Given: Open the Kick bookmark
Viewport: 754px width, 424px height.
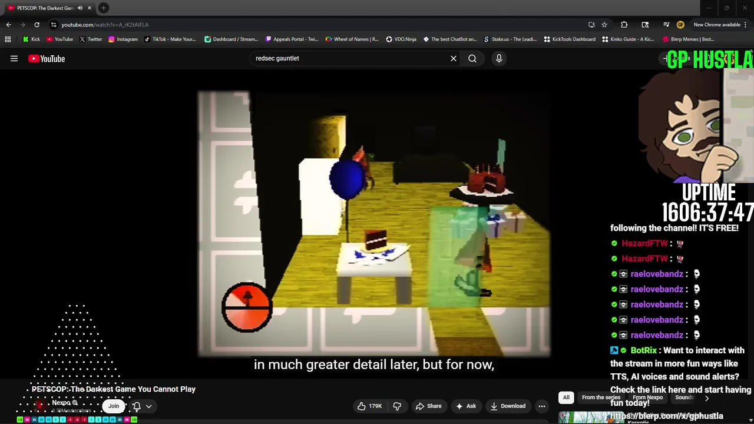Looking at the screenshot, I should pyautogui.click(x=31, y=39).
